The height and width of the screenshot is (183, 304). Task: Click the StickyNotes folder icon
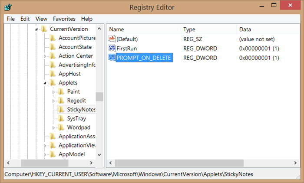click(61, 110)
